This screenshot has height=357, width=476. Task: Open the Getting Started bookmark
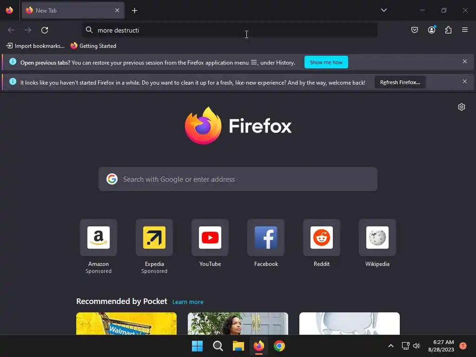pos(93,46)
